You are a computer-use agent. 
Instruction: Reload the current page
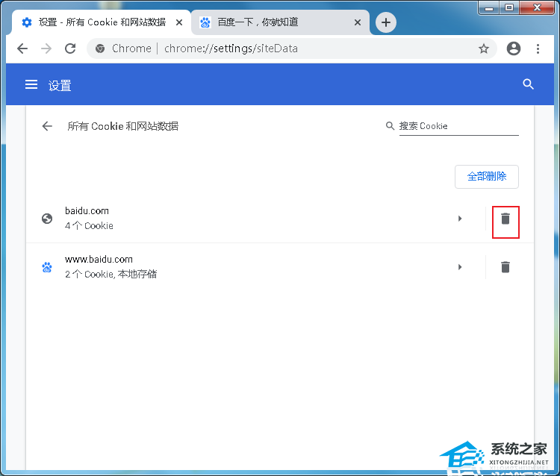coord(70,48)
